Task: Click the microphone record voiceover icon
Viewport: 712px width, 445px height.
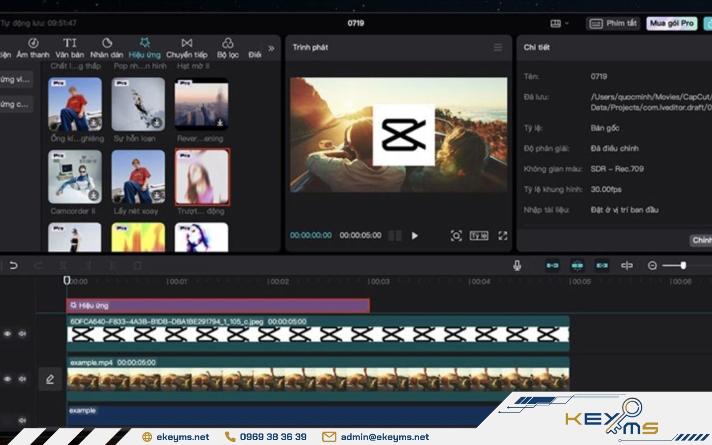Action: tap(517, 266)
